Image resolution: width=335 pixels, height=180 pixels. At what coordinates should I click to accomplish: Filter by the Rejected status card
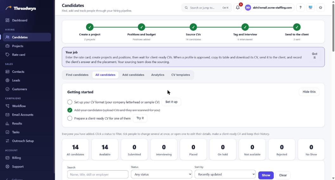point(282,150)
